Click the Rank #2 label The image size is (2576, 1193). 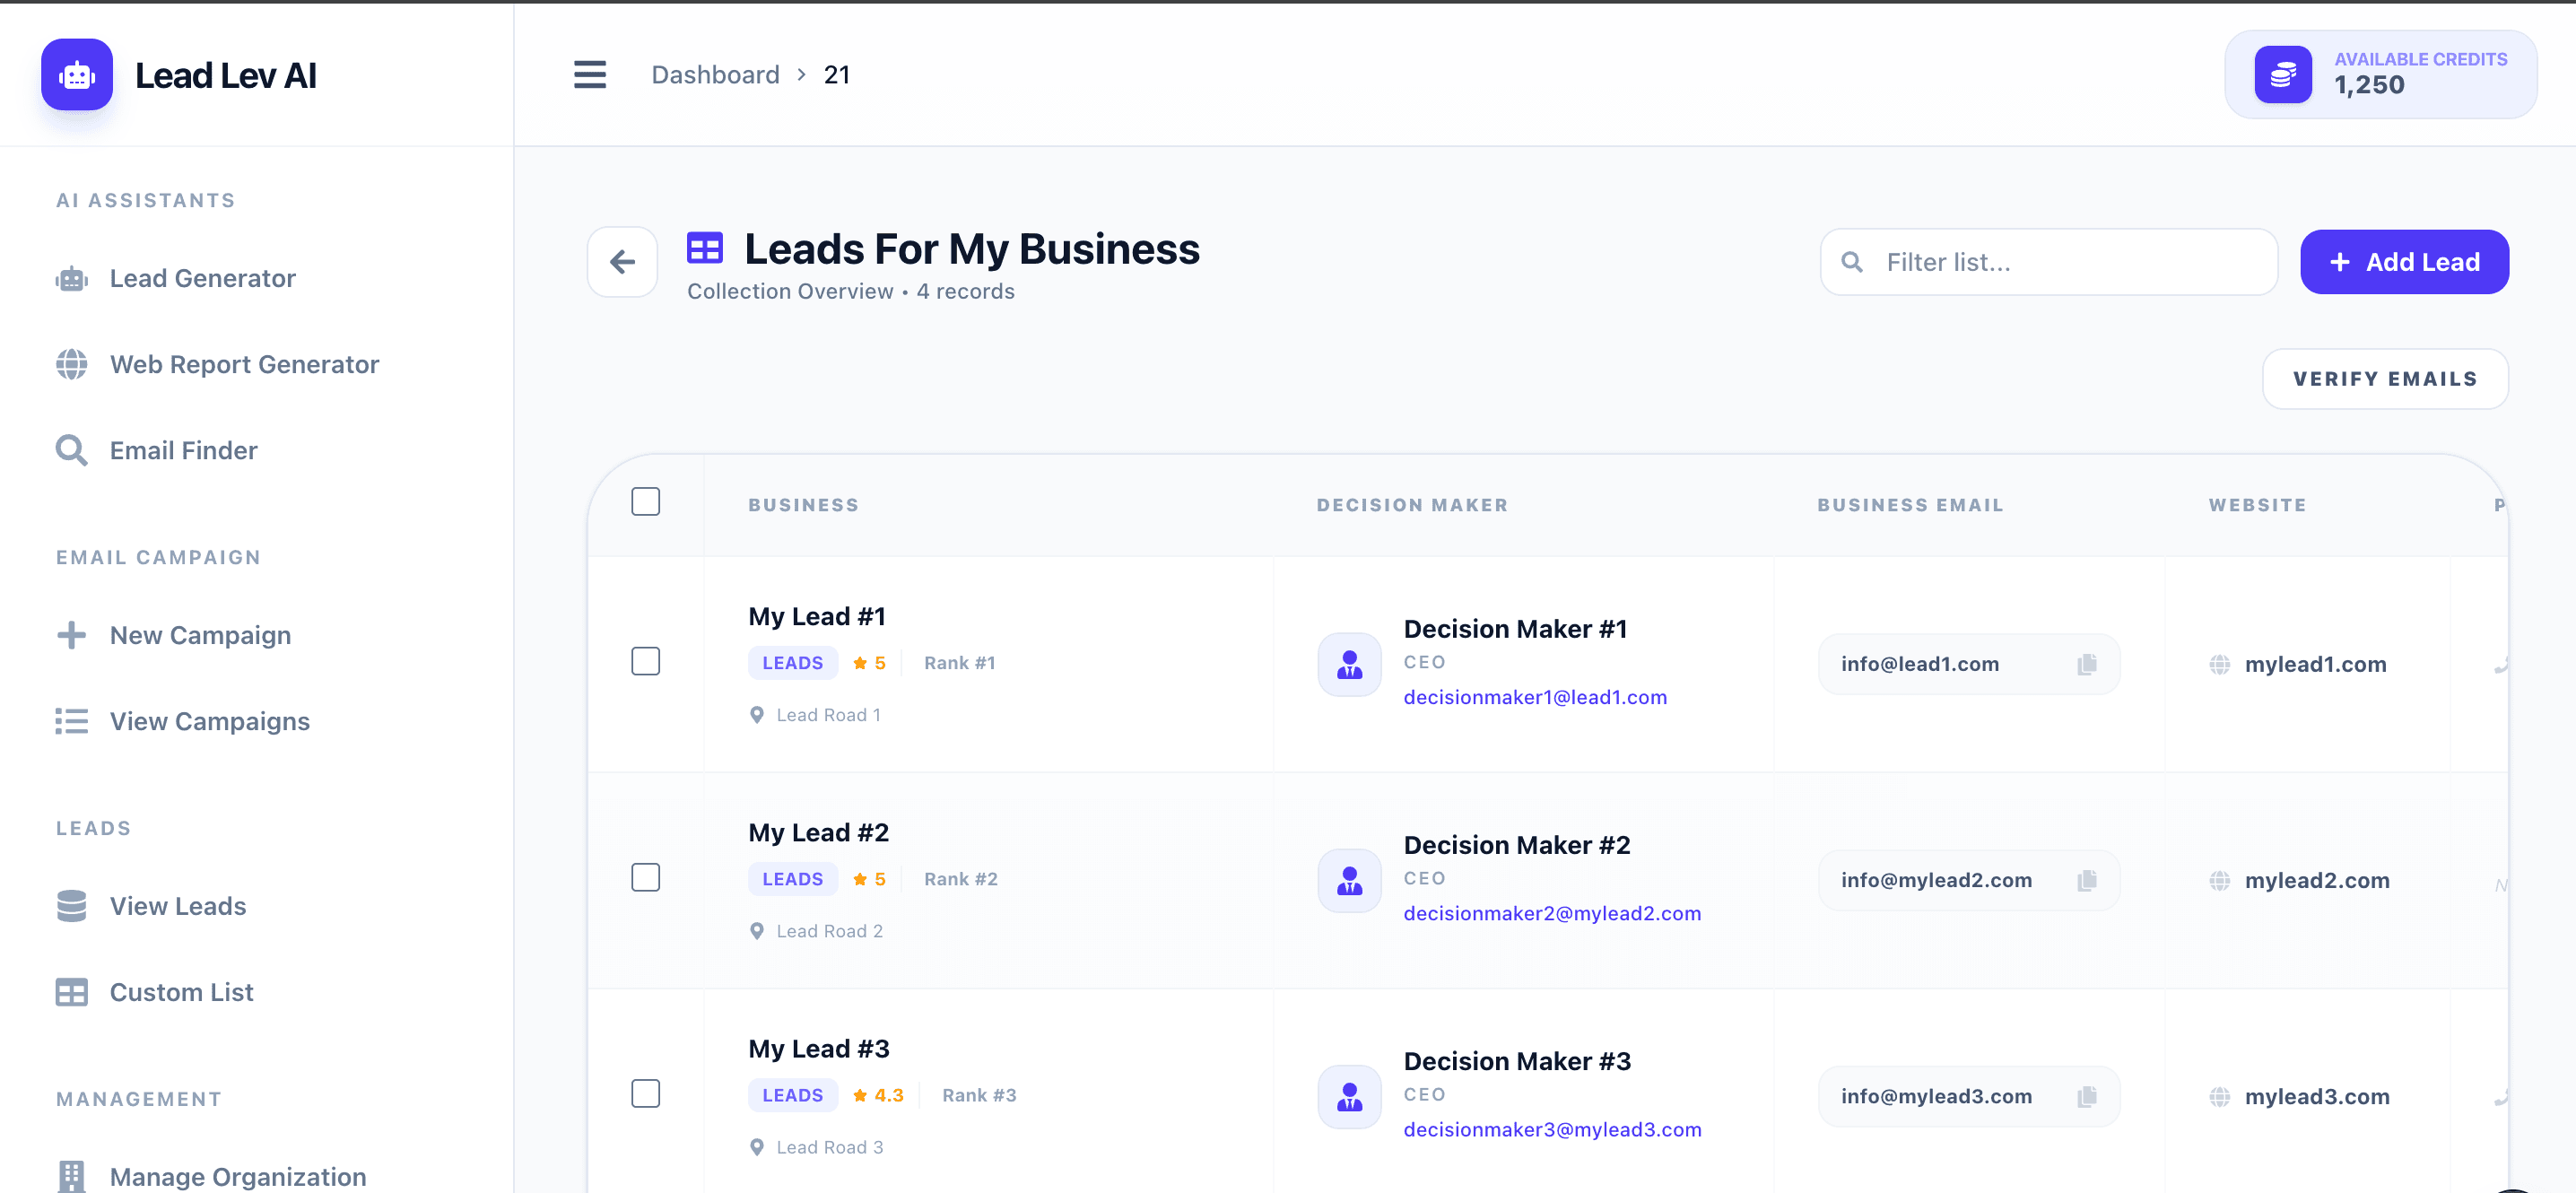pyautogui.click(x=960, y=879)
